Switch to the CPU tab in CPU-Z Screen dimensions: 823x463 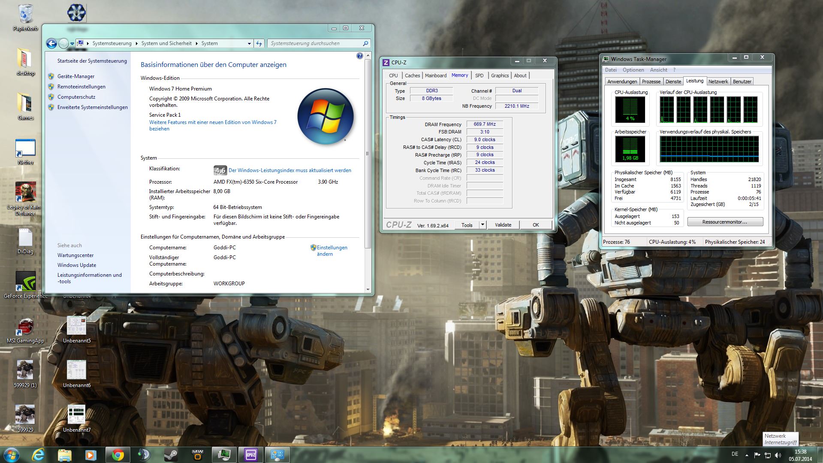393,76
